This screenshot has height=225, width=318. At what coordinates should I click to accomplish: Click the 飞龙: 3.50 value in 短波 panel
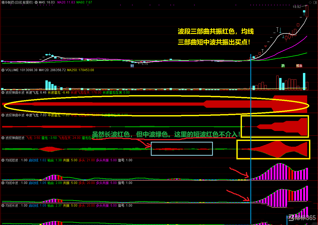(33, 138)
